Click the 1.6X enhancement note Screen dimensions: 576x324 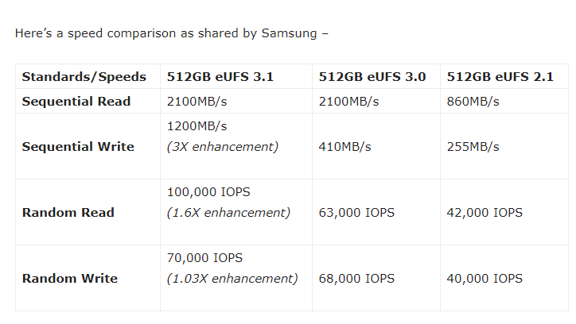coord(228,213)
